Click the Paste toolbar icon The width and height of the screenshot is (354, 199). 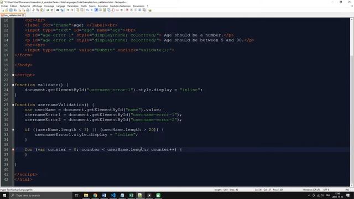[42, 10]
